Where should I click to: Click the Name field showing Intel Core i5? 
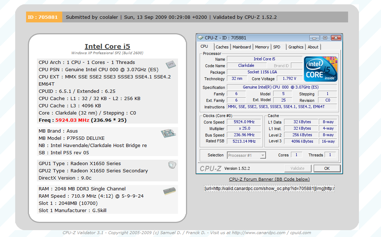[x=264, y=59]
